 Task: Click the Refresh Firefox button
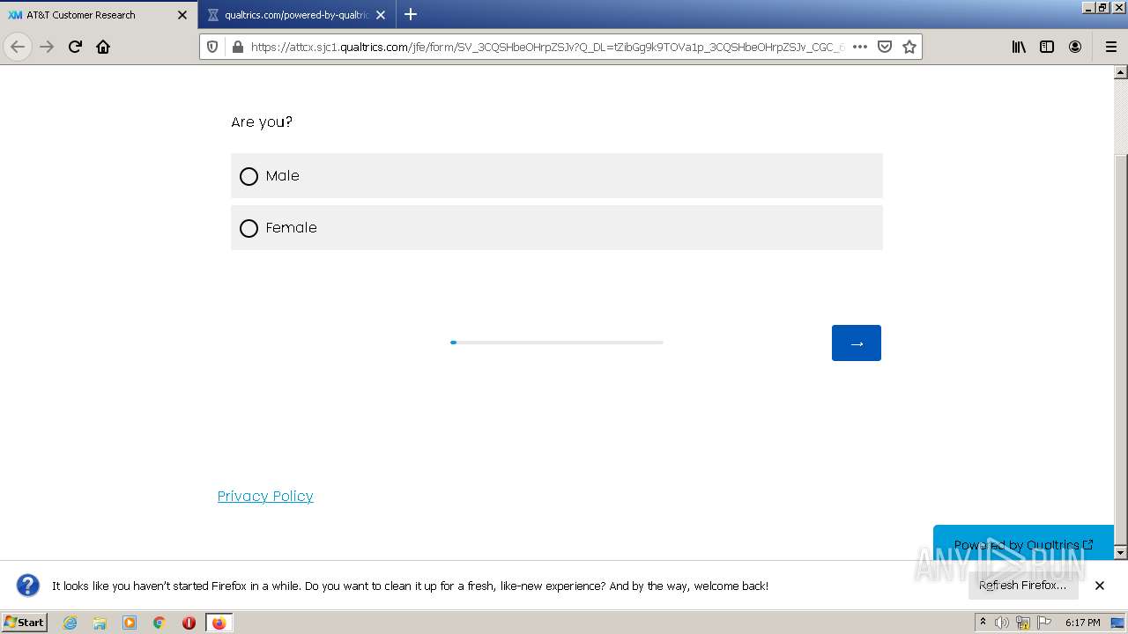(x=1022, y=586)
